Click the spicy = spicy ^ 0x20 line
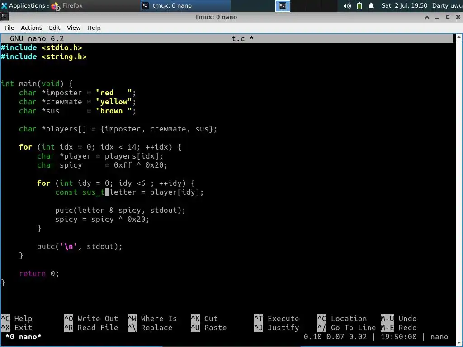The width and height of the screenshot is (463, 347). point(102,219)
